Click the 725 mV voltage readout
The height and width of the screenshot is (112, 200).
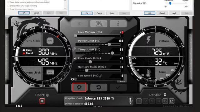coord(160,52)
